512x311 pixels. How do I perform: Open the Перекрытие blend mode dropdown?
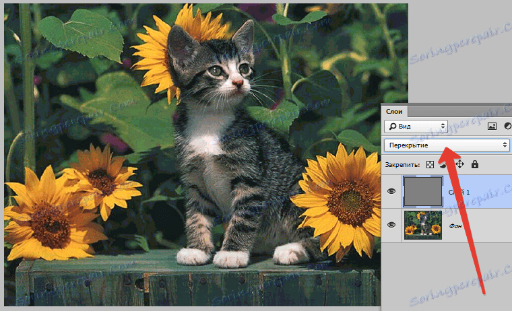pos(447,145)
